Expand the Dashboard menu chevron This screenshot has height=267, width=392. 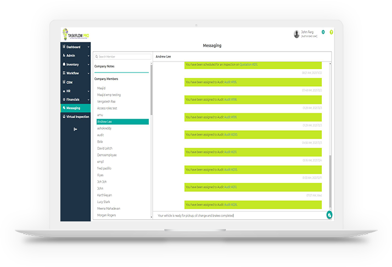[88, 47]
